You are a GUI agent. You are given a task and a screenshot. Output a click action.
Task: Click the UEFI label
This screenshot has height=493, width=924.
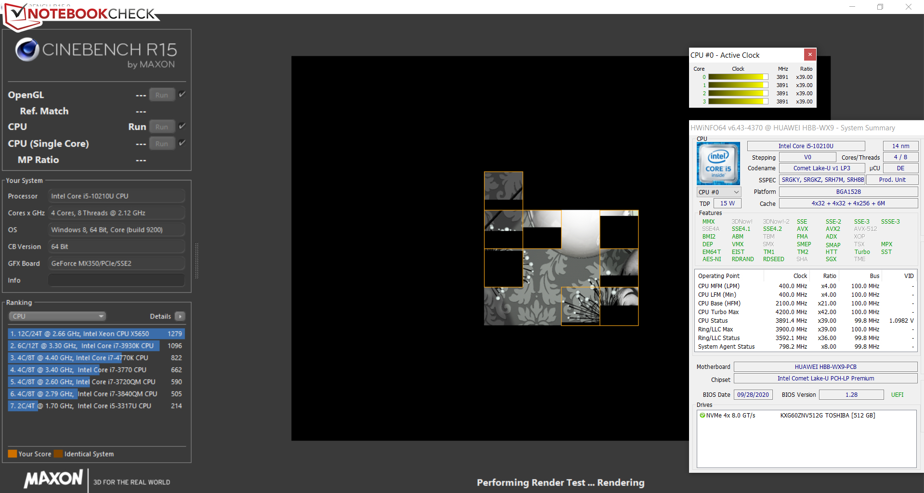pos(897,394)
